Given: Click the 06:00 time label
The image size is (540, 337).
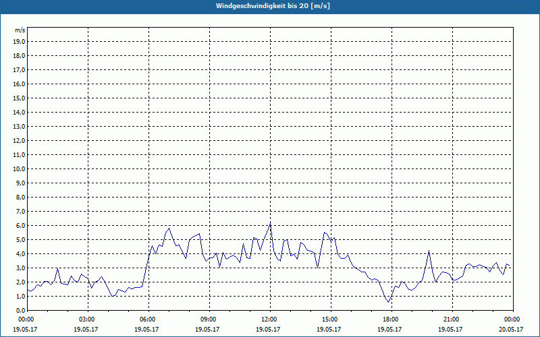Looking at the screenshot, I should tap(148, 319).
